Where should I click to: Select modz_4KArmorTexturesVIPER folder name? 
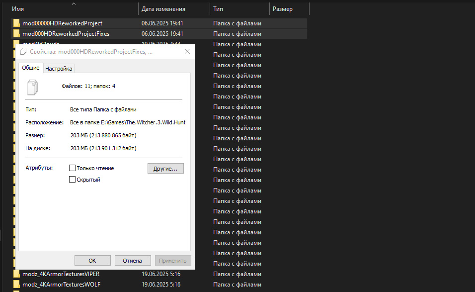(61, 274)
